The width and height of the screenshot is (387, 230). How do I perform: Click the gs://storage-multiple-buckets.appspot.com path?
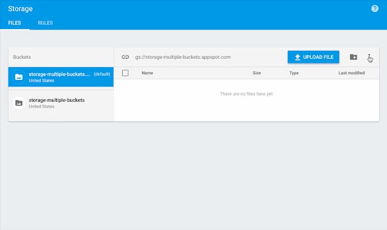(183, 57)
